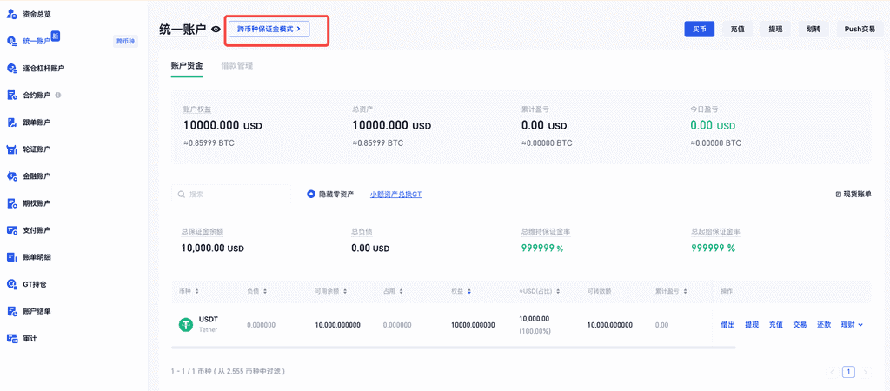Open 现货账单 via its bill icon
890x391 pixels.
pos(838,194)
